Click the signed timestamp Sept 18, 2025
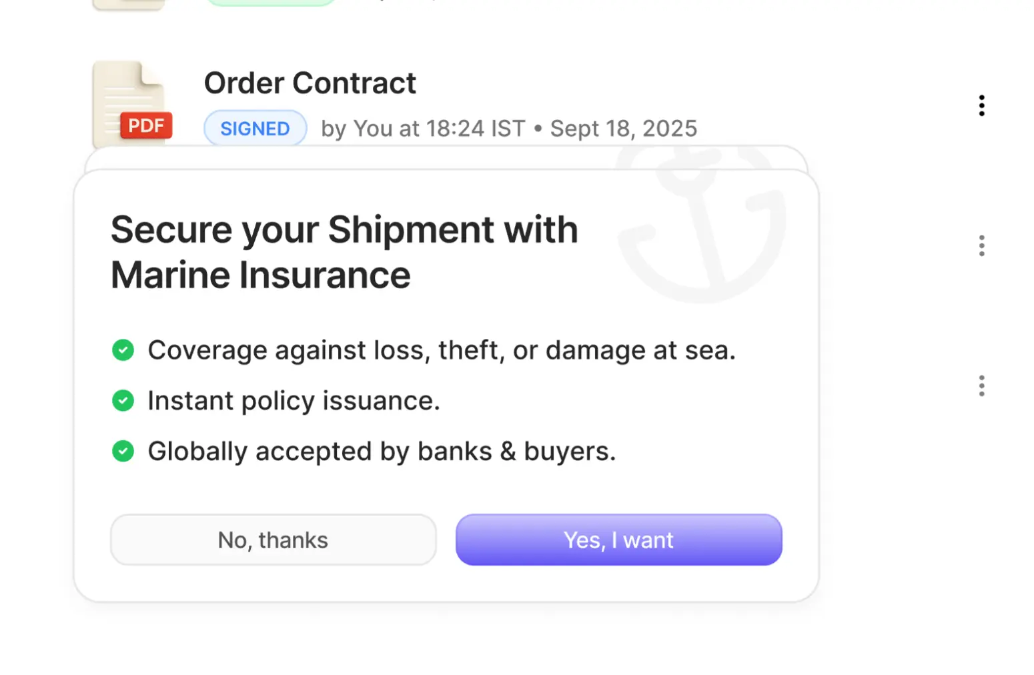The width and height of the screenshot is (1034, 675). (623, 128)
